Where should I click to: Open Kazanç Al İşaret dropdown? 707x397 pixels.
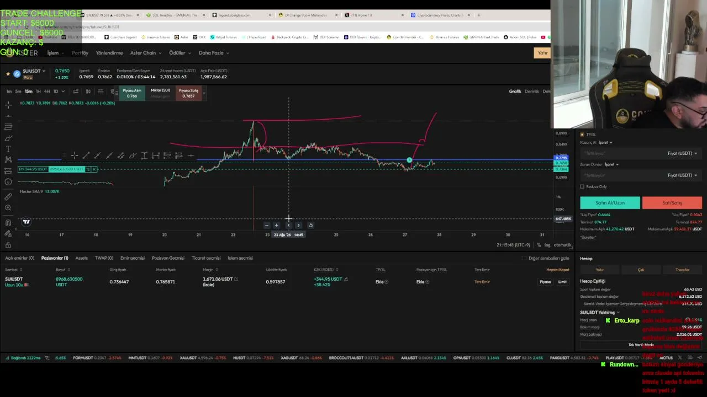click(x=605, y=142)
